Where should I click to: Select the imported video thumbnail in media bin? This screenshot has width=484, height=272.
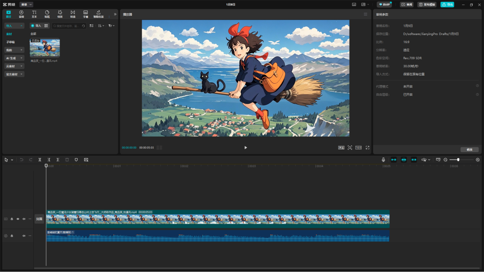(45, 48)
